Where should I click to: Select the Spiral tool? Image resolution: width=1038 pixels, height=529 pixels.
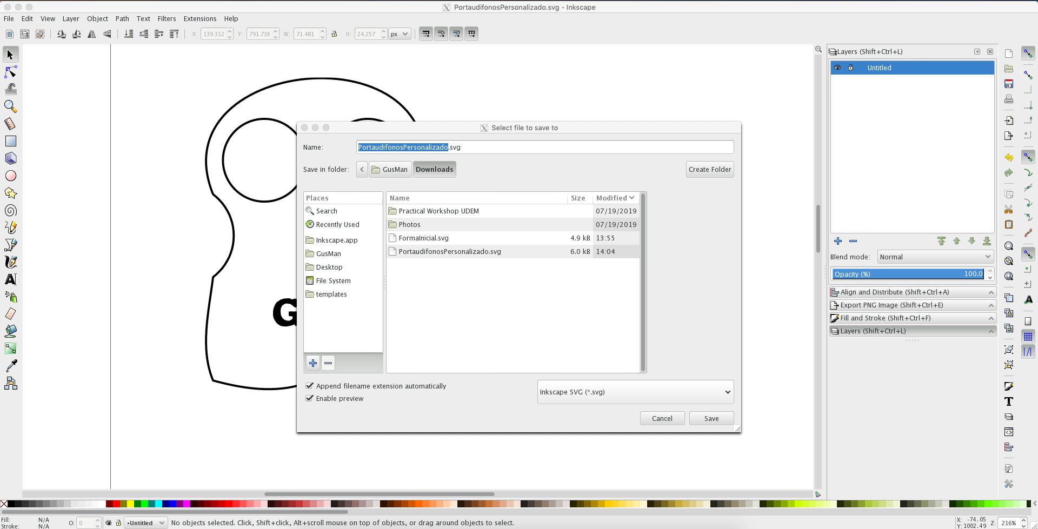tap(10, 210)
